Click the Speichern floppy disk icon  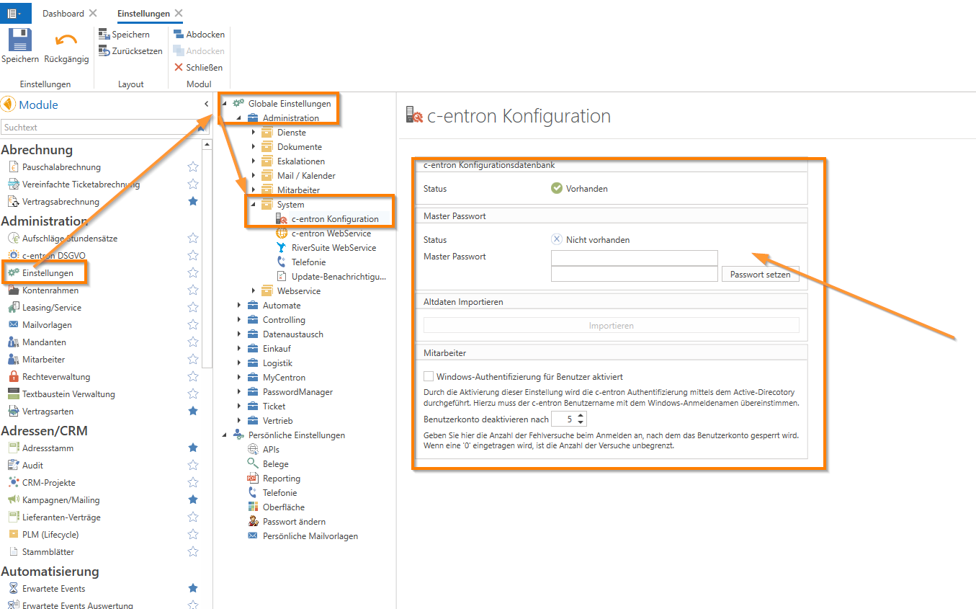tap(19, 40)
